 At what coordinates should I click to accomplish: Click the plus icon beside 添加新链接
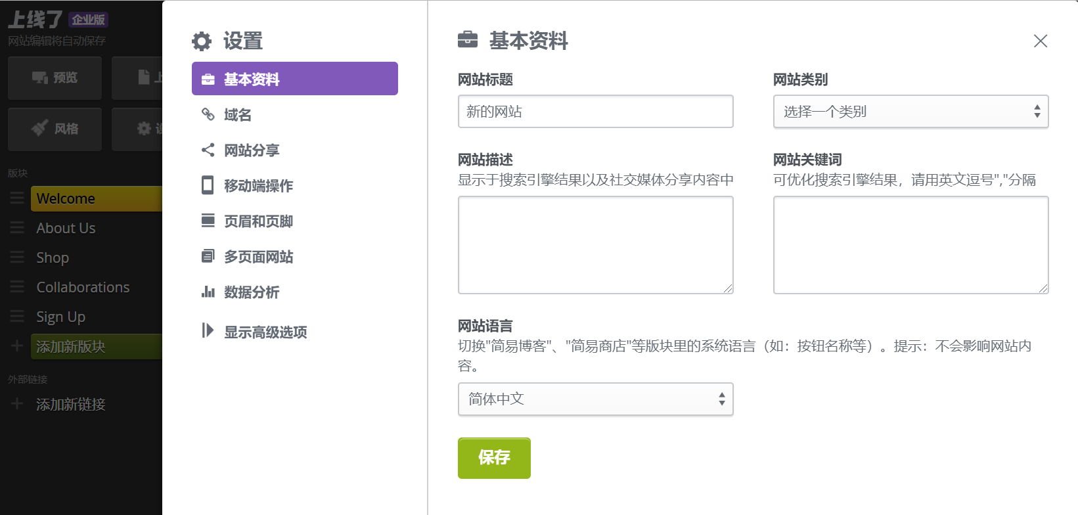coord(17,404)
